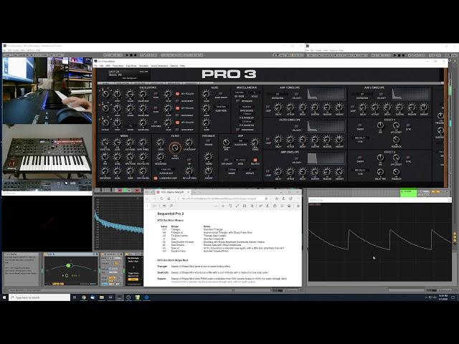Click PDF zoom in plus icon

(x=223, y=206)
